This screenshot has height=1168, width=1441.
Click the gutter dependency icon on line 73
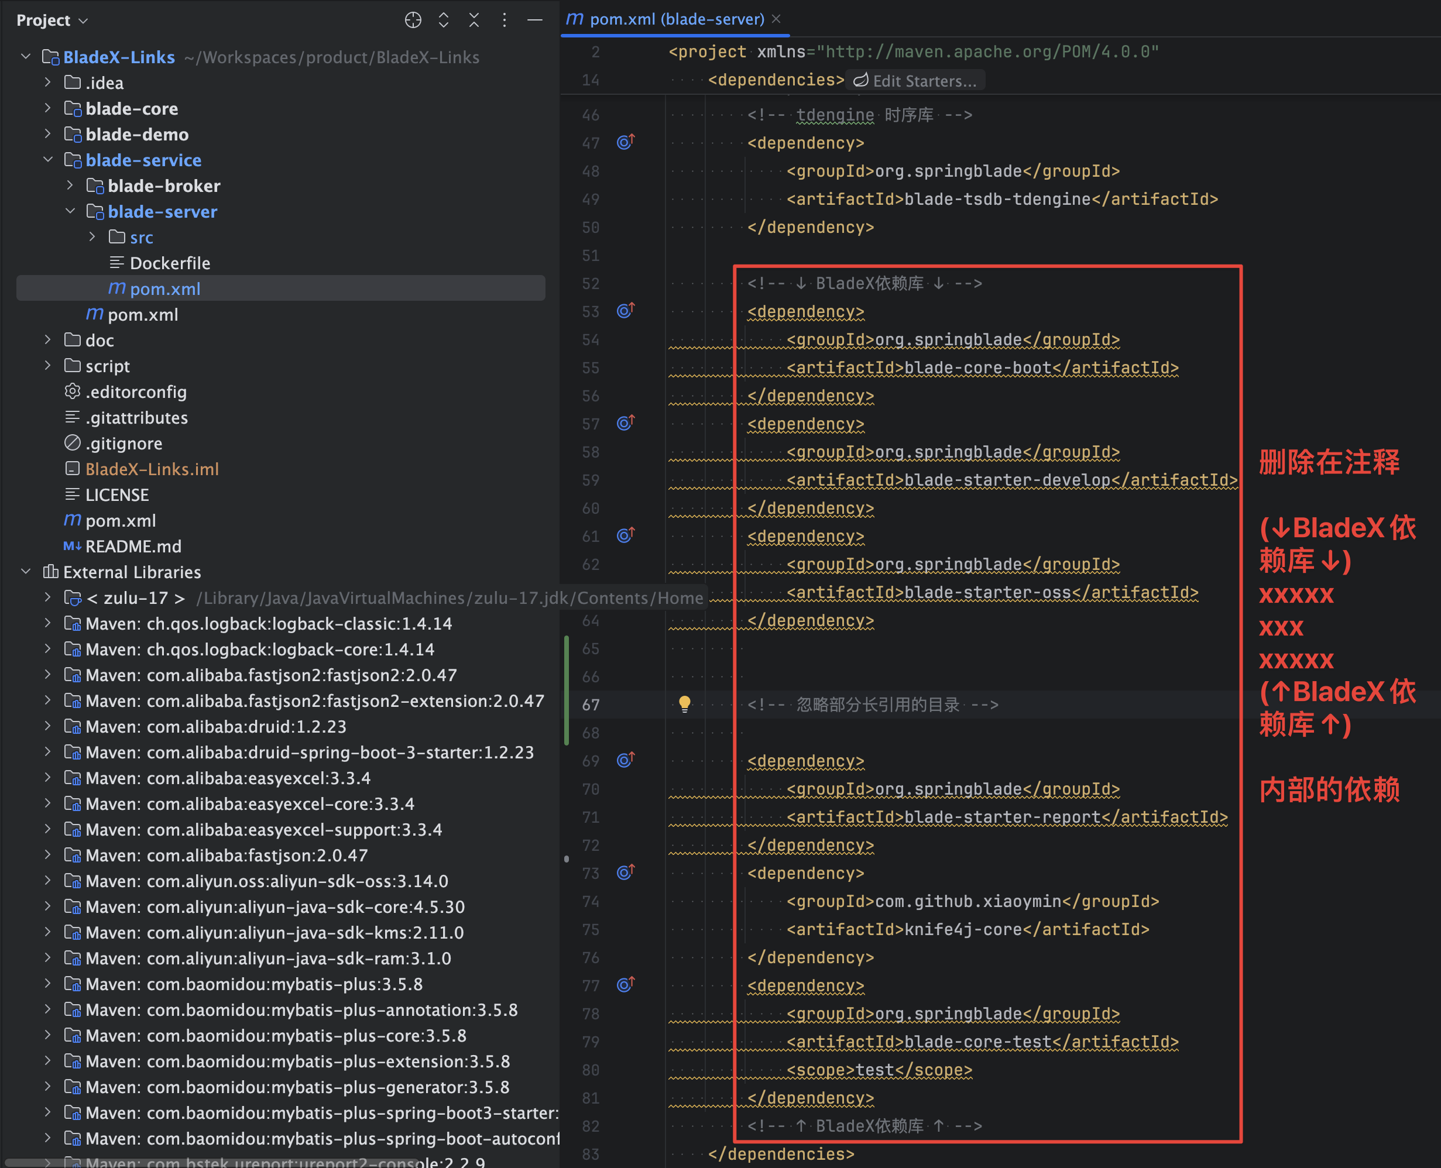tap(626, 872)
